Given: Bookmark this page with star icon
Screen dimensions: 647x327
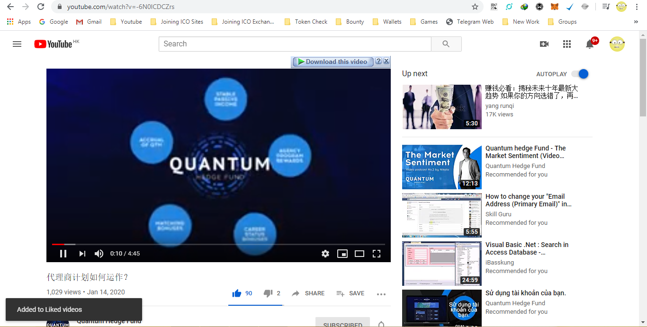Looking at the screenshot, I should coord(475,7).
